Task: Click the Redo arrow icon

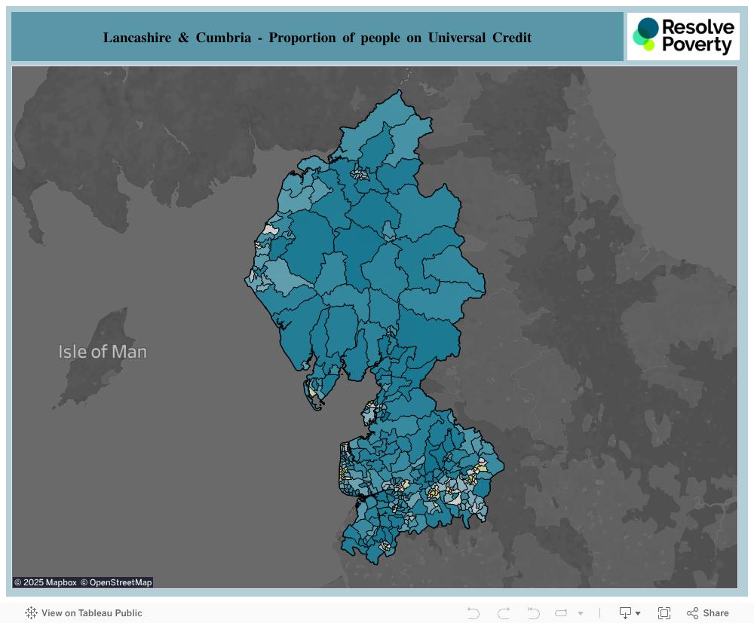Action: point(504,613)
